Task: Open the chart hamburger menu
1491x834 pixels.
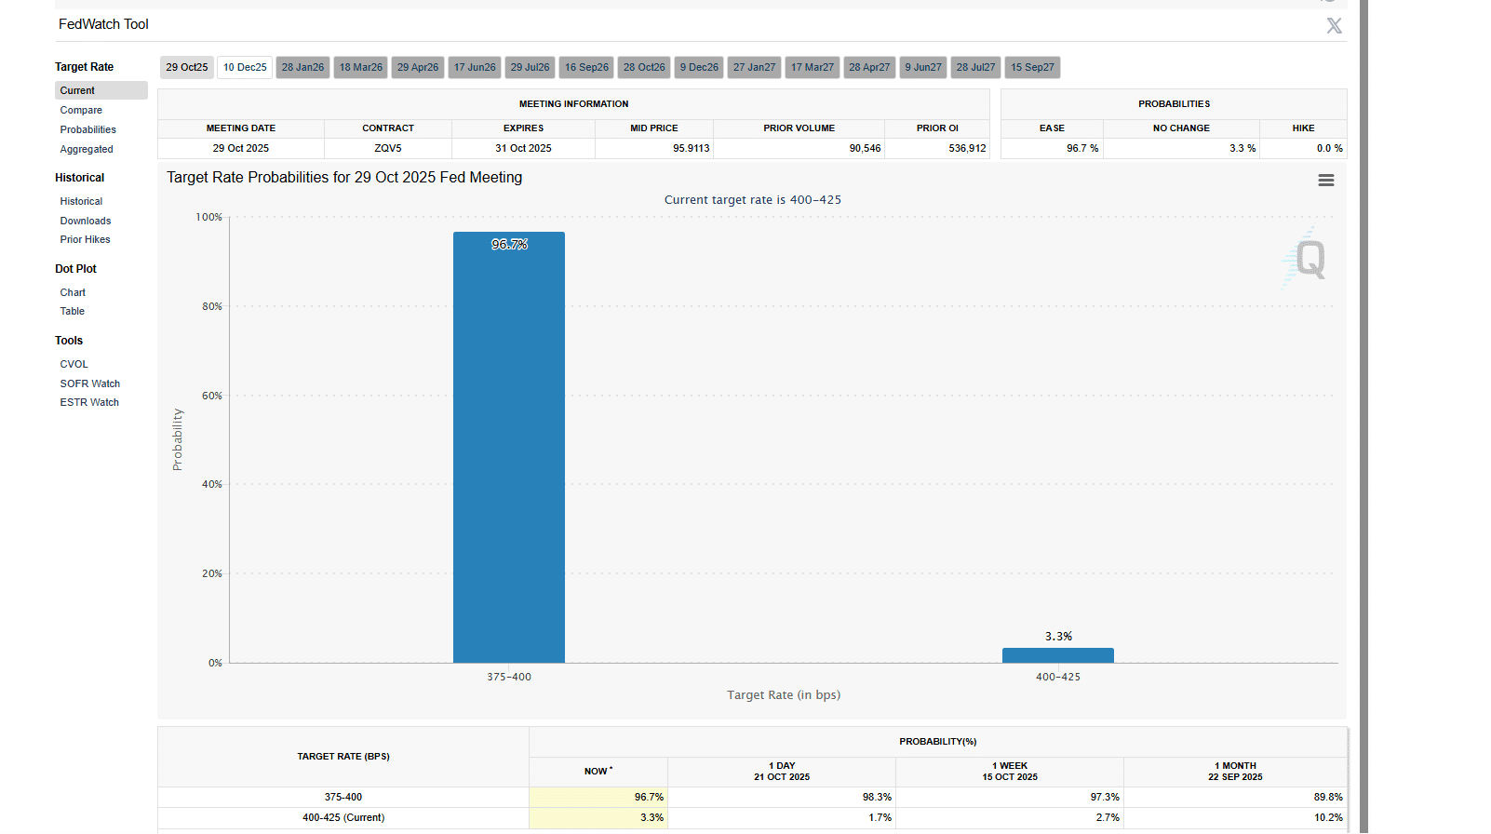Action: coord(1325,181)
